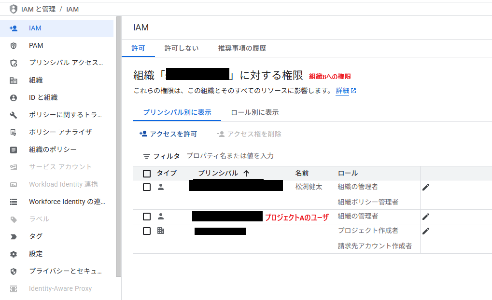Click the Workload Identity 連携 card icon

[x=14, y=185]
